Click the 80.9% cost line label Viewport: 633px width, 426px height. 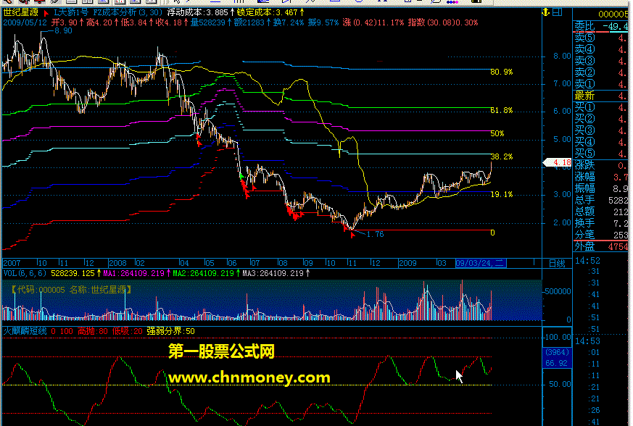[x=501, y=72]
